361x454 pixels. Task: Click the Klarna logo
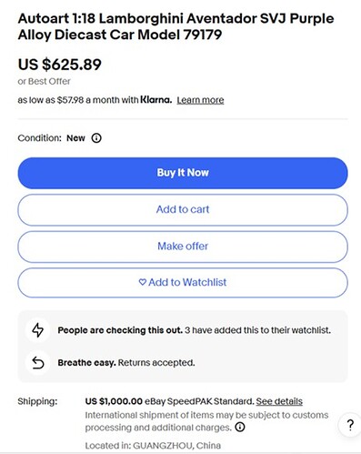(155, 100)
